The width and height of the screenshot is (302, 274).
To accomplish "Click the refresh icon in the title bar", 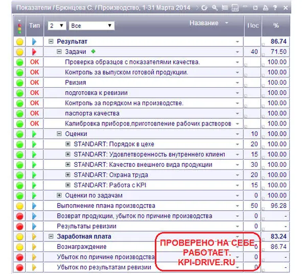I will tap(204, 8).
